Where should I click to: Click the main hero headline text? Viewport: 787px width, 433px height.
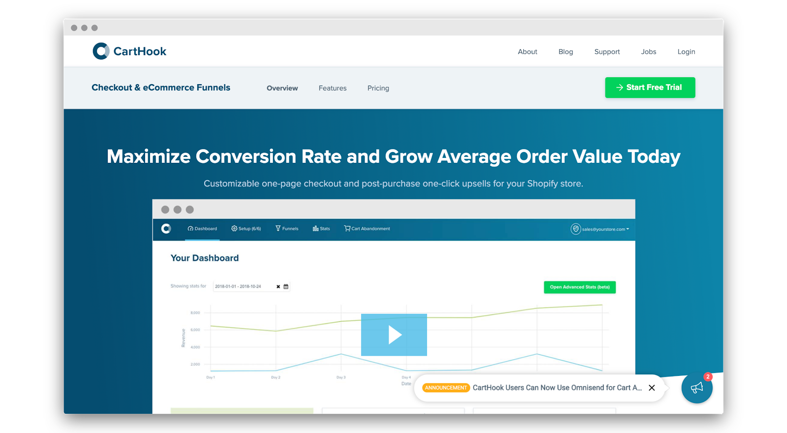pos(393,156)
